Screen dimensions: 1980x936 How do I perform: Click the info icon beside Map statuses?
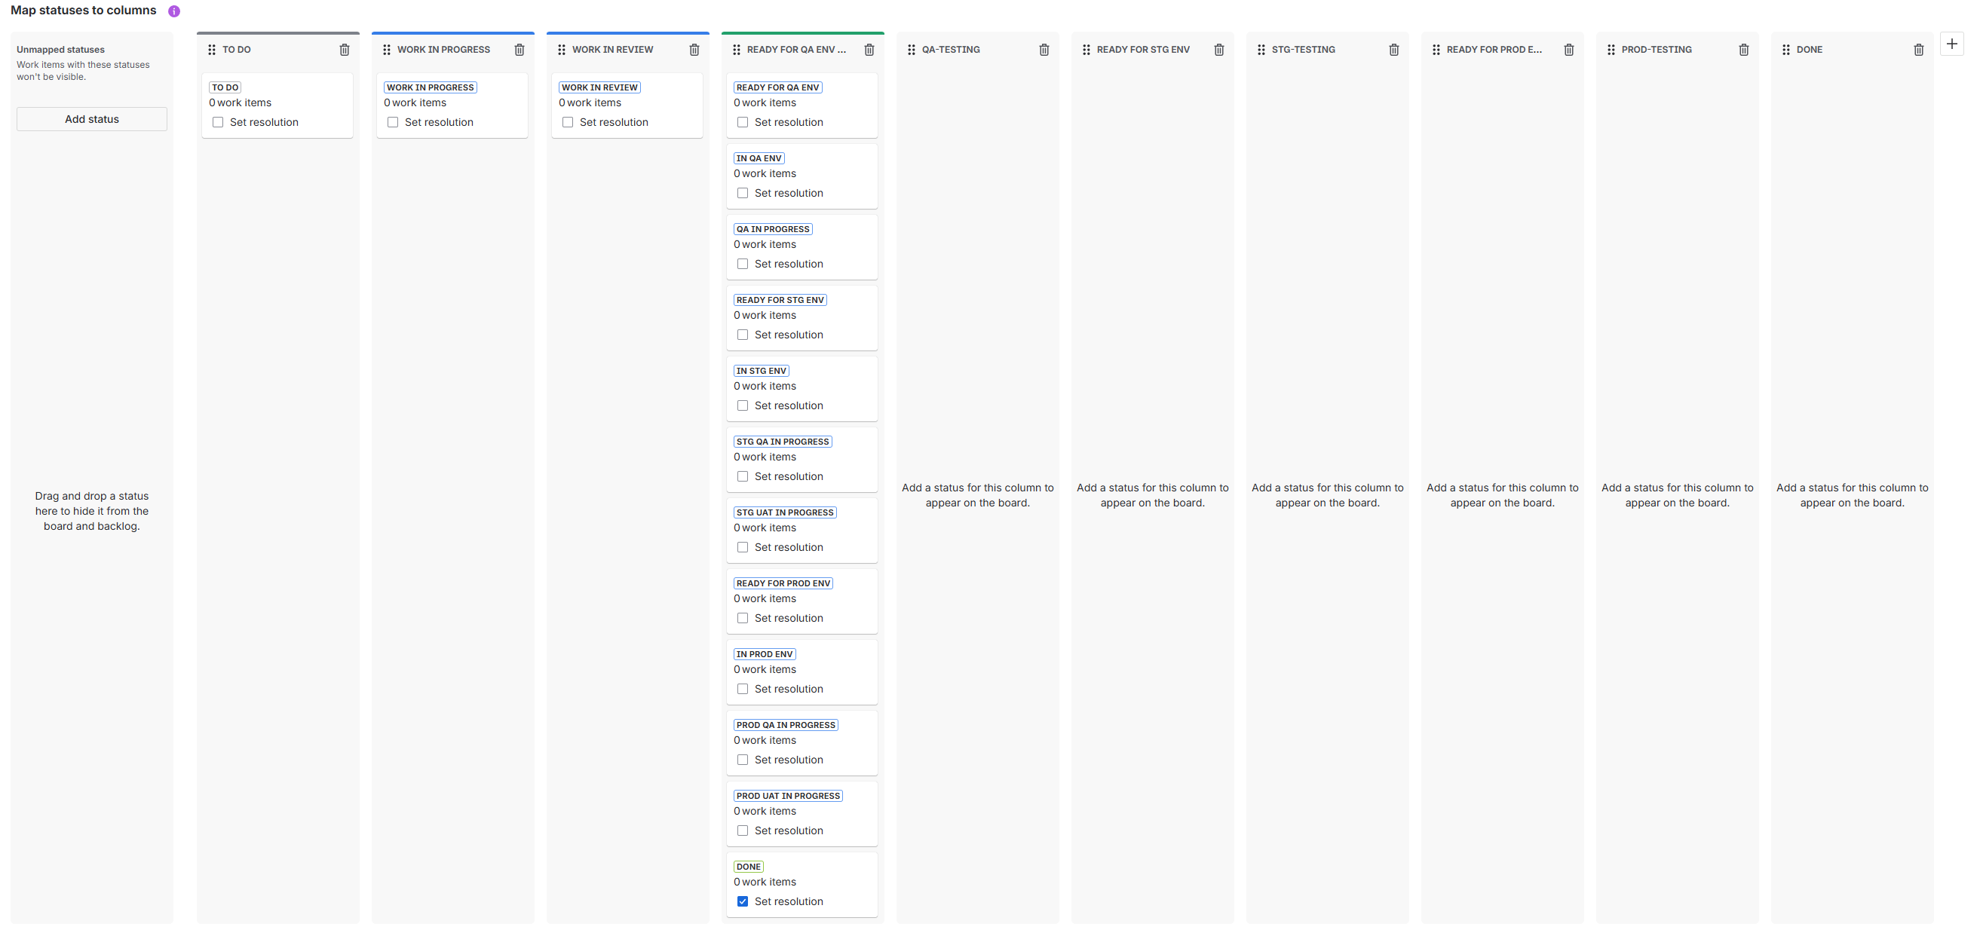(174, 11)
